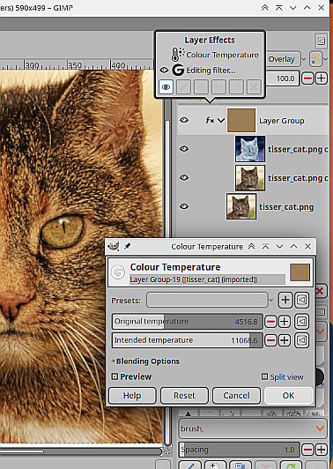Hide the second tisser_cat.png copy layer
This screenshot has height=469, width=333.
click(x=184, y=177)
